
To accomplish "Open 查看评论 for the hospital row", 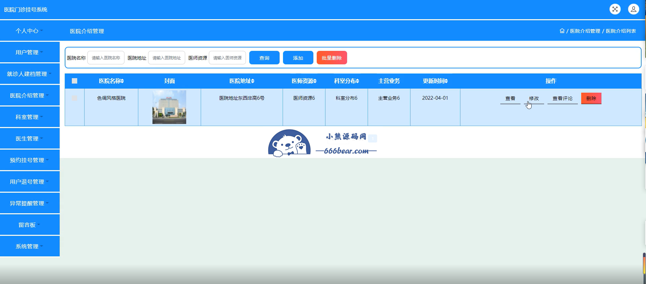I will [x=563, y=98].
